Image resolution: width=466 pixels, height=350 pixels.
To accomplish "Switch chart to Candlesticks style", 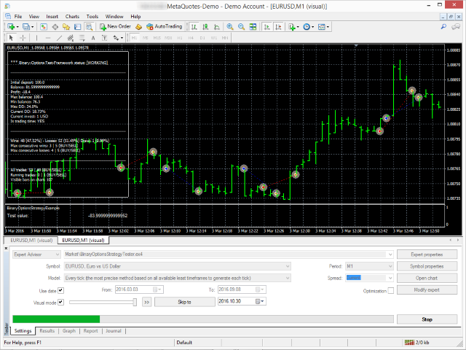I will (x=205, y=27).
